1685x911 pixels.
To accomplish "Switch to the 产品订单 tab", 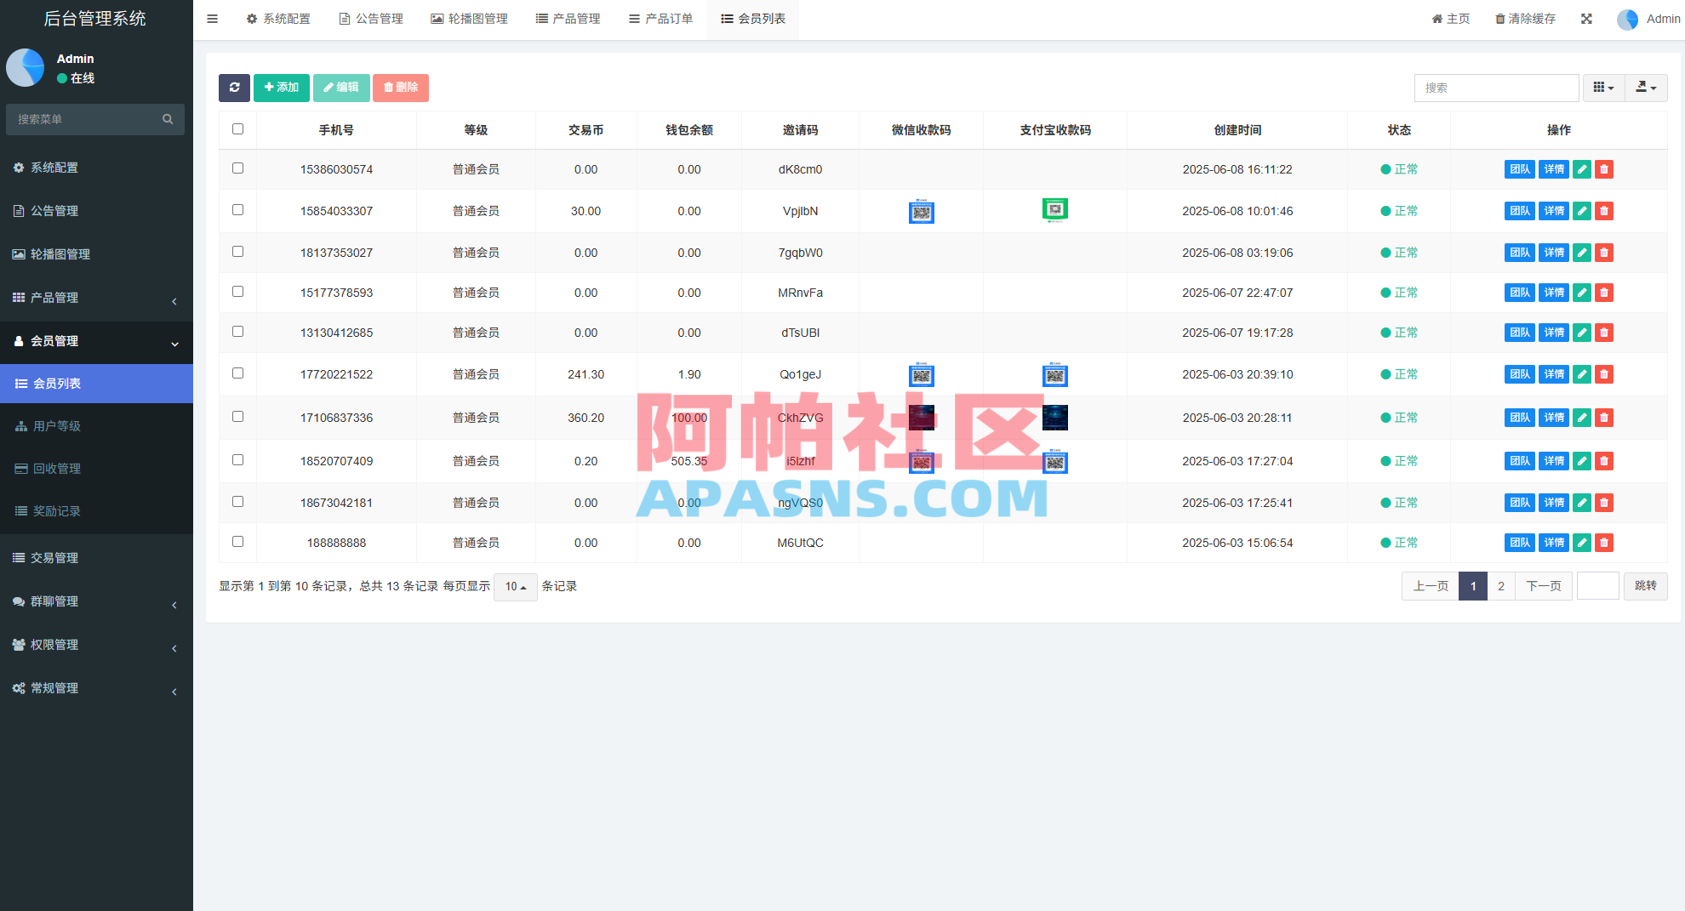I will pyautogui.click(x=661, y=18).
